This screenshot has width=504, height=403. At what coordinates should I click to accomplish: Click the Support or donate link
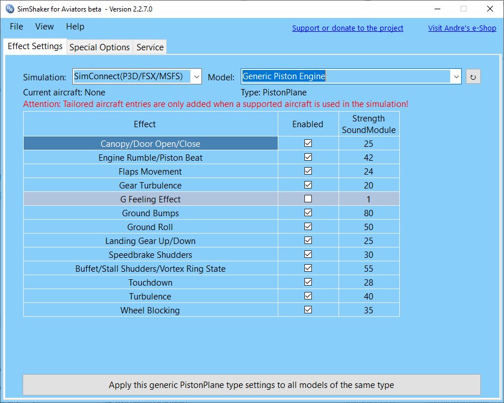click(x=347, y=28)
